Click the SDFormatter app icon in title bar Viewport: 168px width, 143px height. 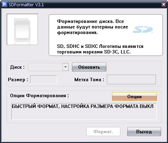coord(4,5)
